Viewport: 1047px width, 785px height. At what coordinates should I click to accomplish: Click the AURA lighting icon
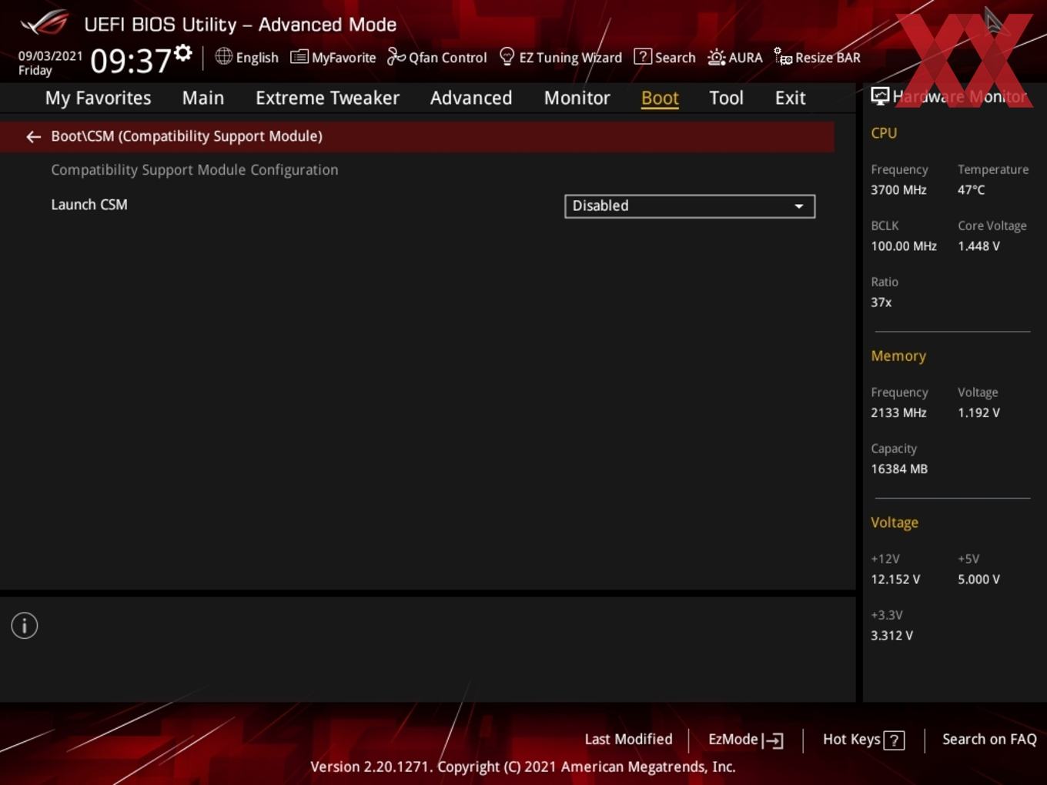coord(716,57)
